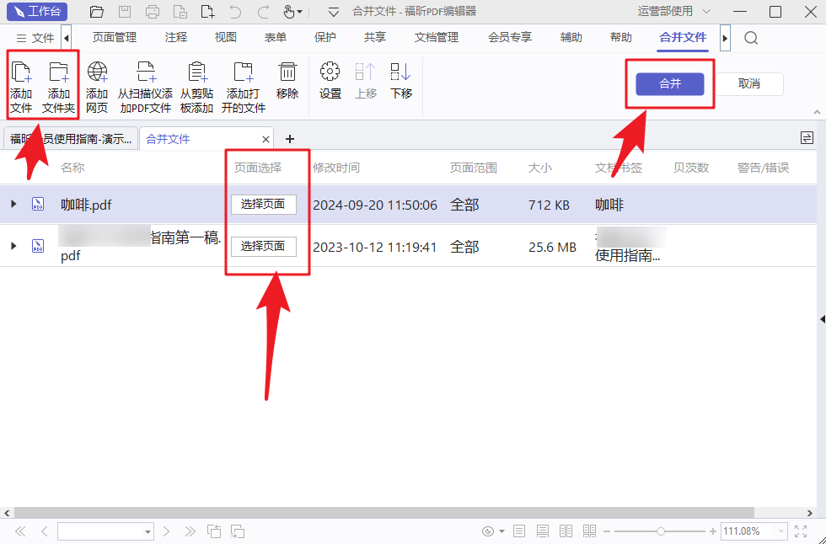Screen dimensions: 826x544
Task: Toggle single page view in status bar
Action: (x=519, y=531)
